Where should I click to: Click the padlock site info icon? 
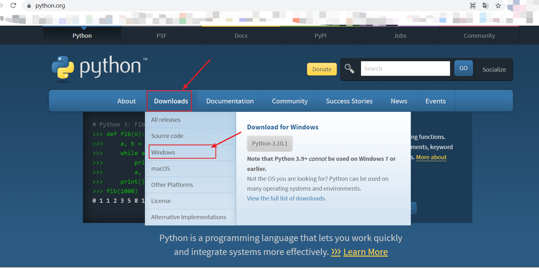(x=29, y=6)
